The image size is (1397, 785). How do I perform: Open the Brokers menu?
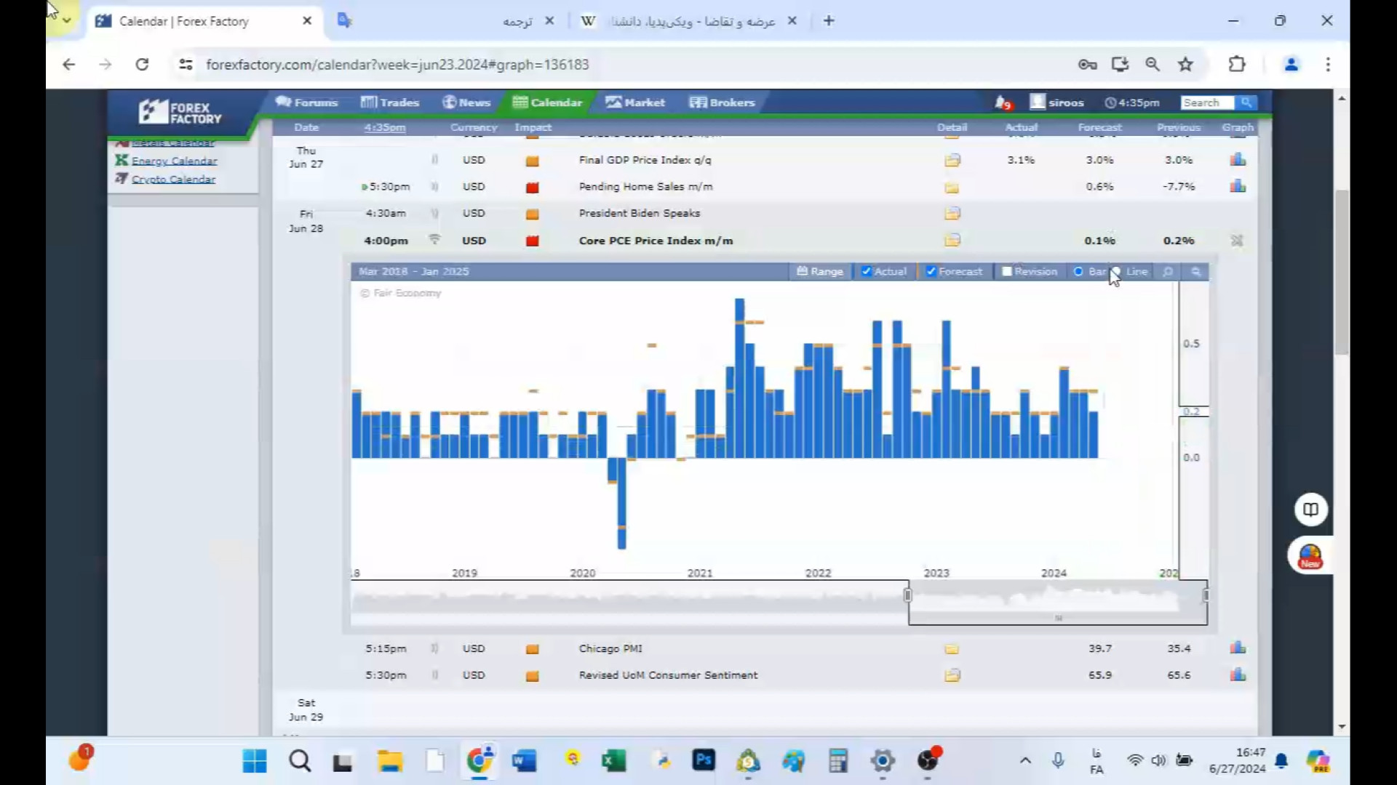[723, 102]
